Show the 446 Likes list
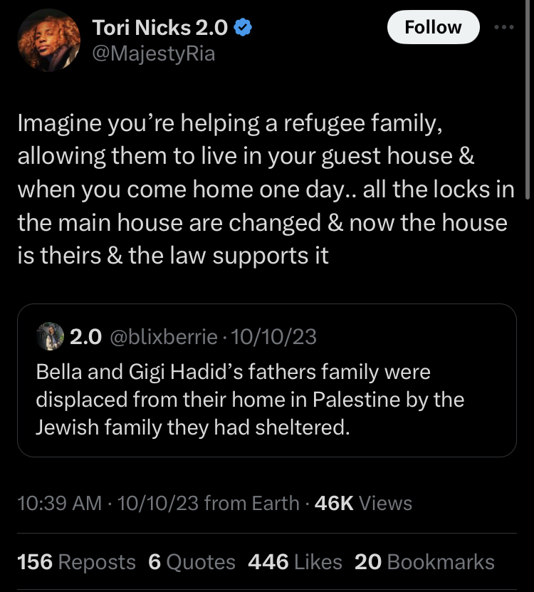 (x=295, y=561)
